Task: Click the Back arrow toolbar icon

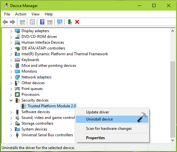Action: point(5,22)
